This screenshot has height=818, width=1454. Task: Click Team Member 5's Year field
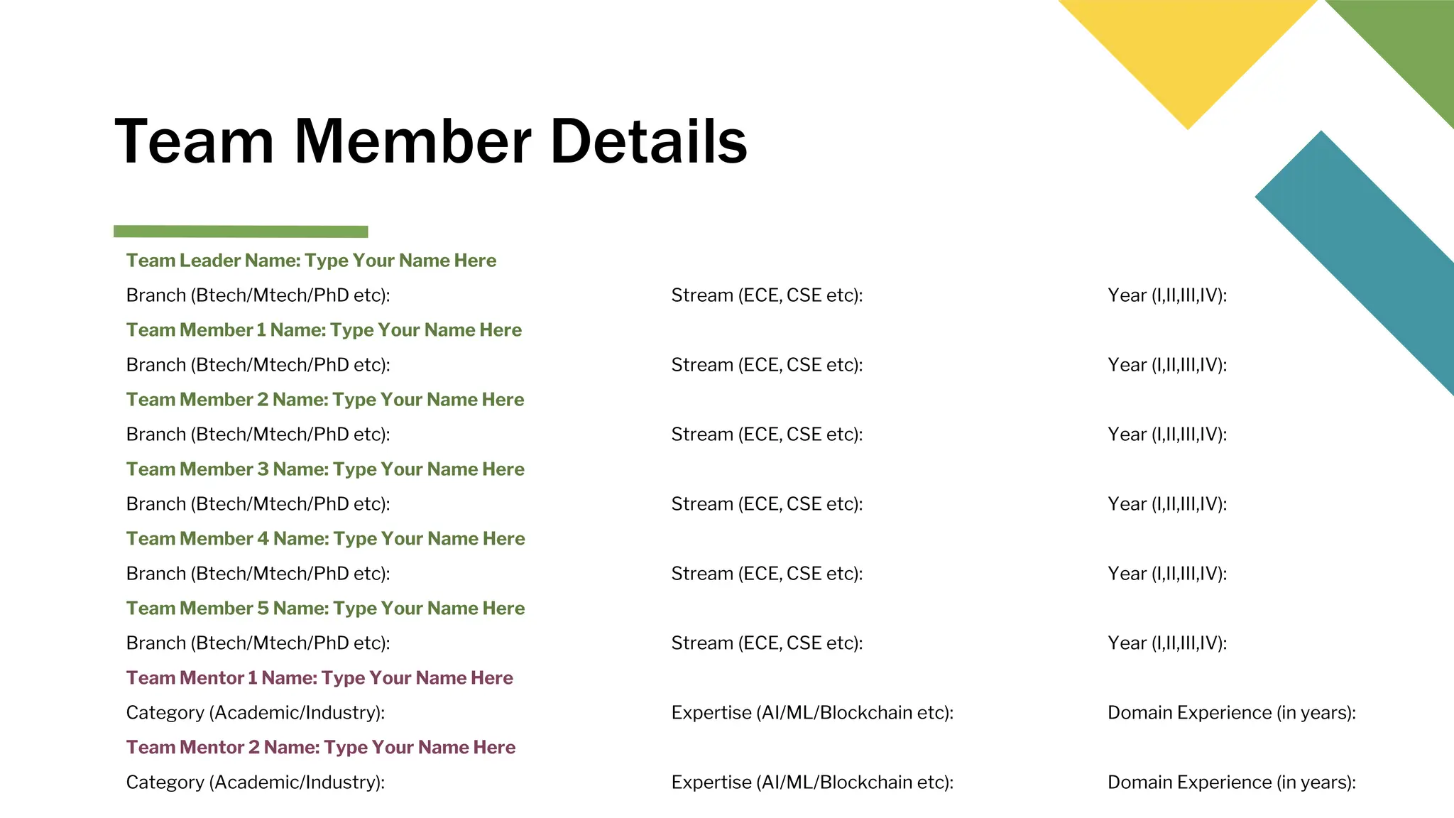point(1167,643)
